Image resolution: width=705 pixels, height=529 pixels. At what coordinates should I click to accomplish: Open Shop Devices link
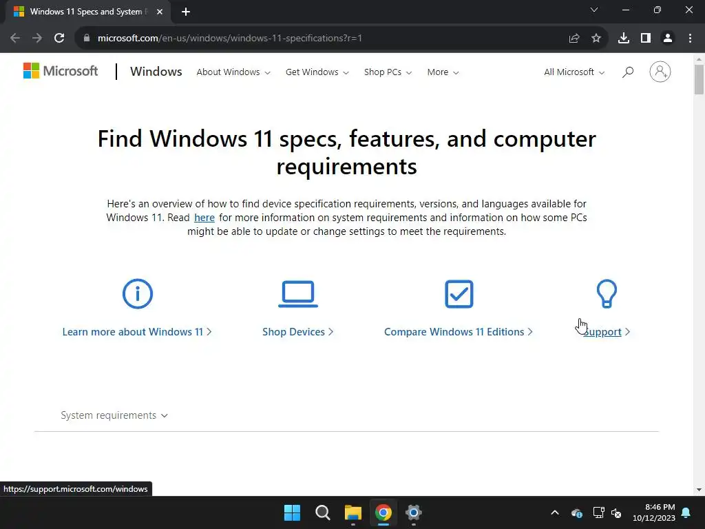pyautogui.click(x=297, y=332)
